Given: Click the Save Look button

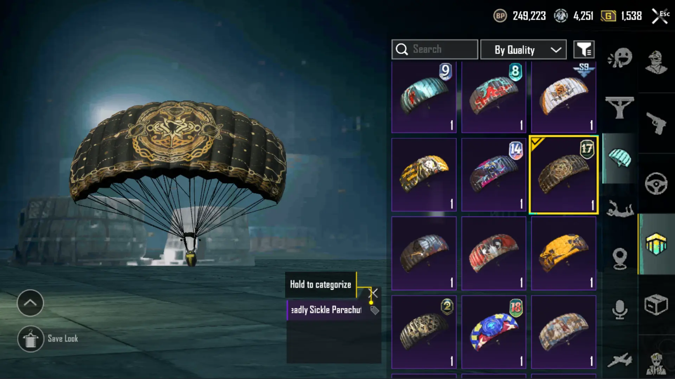Looking at the screenshot, I should click(48, 339).
